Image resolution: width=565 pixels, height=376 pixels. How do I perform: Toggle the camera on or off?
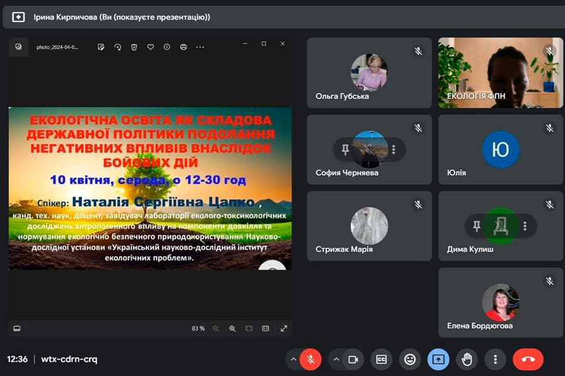click(x=353, y=359)
